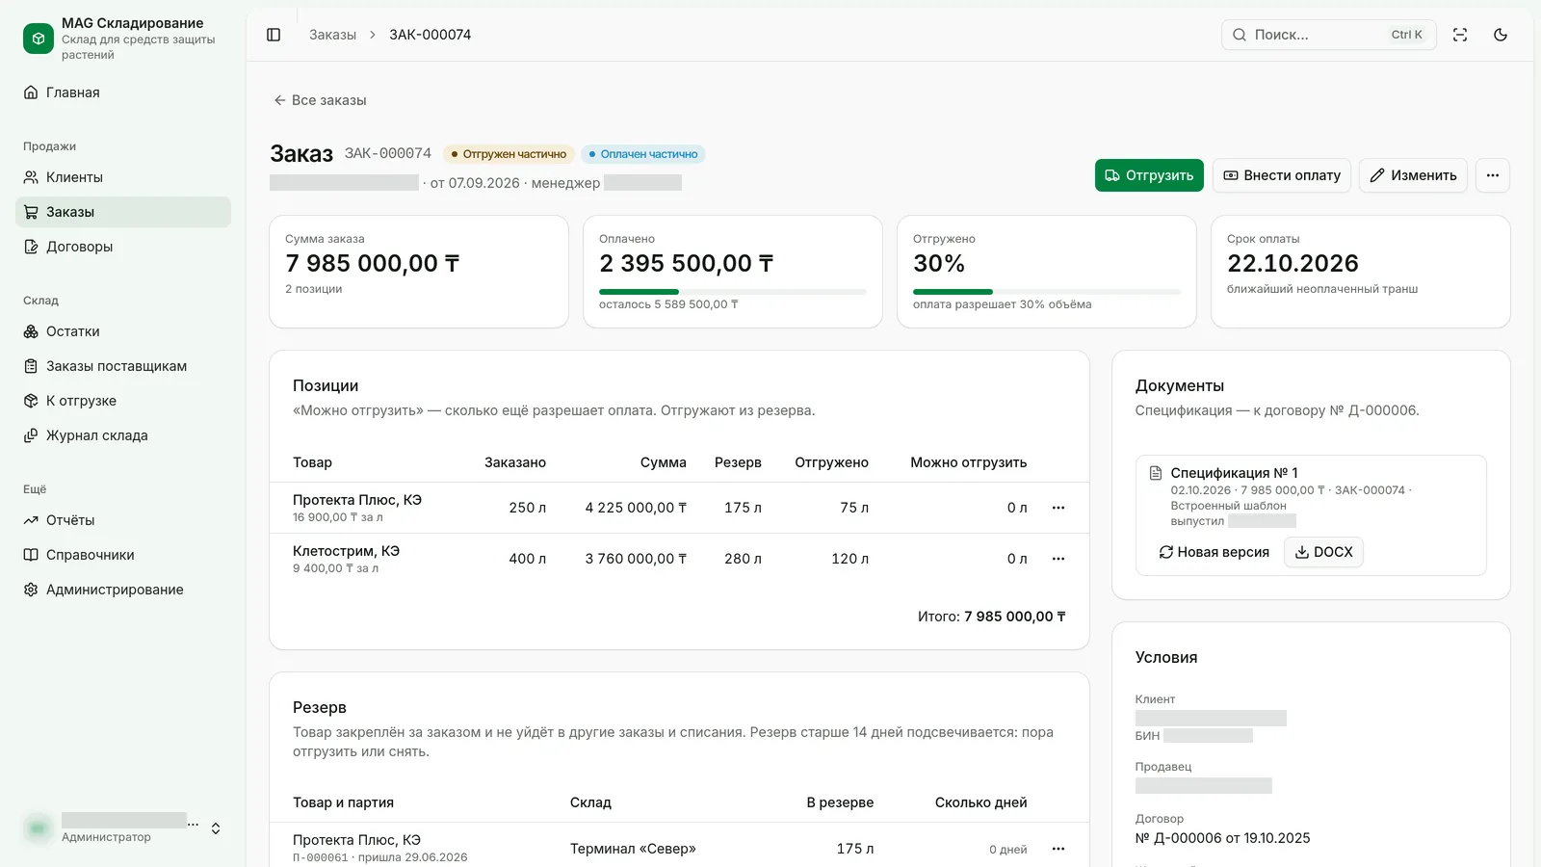Screen dimensions: 1541x867
Task: Download the specification as DOCX
Action: (1323, 552)
